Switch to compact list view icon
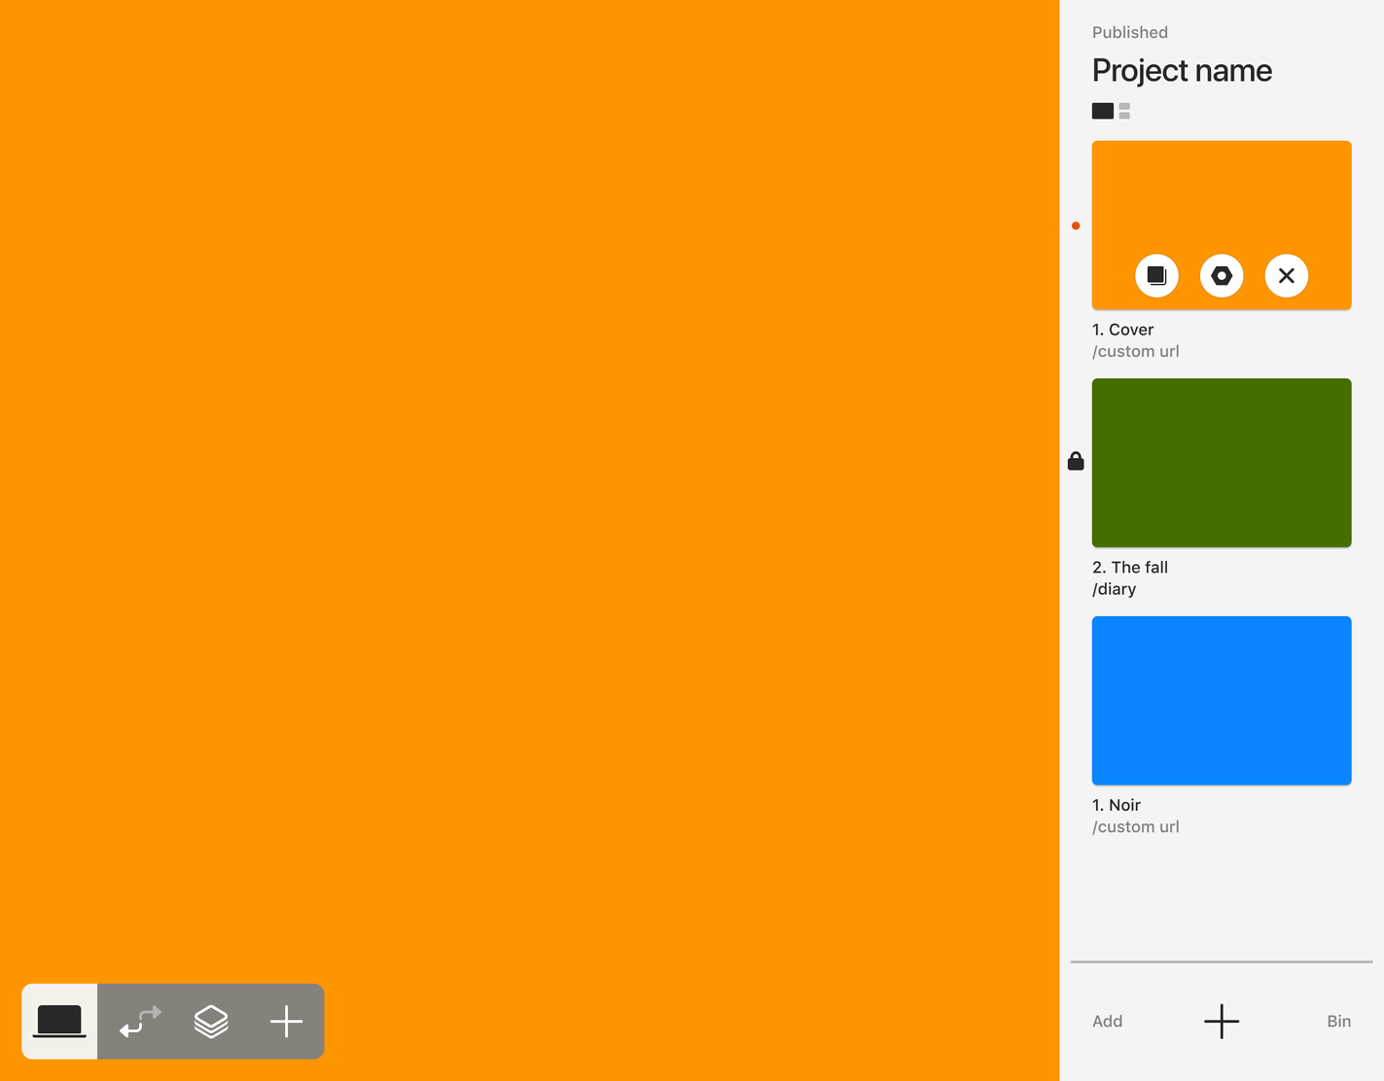The width and height of the screenshot is (1384, 1081). pos(1124,111)
